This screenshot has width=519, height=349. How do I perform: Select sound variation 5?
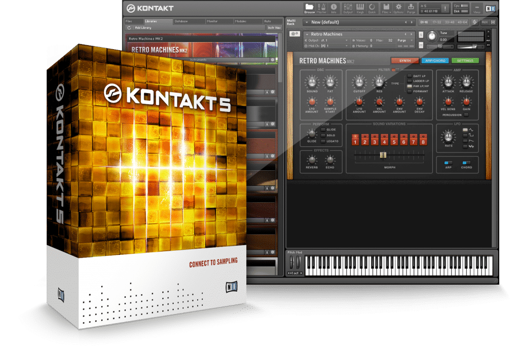click(x=394, y=140)
